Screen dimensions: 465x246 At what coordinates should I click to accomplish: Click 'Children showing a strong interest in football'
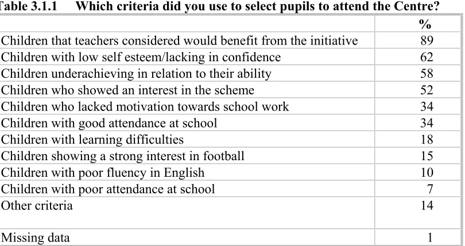[122, 156]
